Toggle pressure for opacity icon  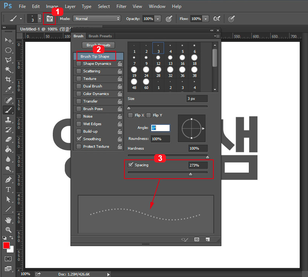tap(169, 18)
